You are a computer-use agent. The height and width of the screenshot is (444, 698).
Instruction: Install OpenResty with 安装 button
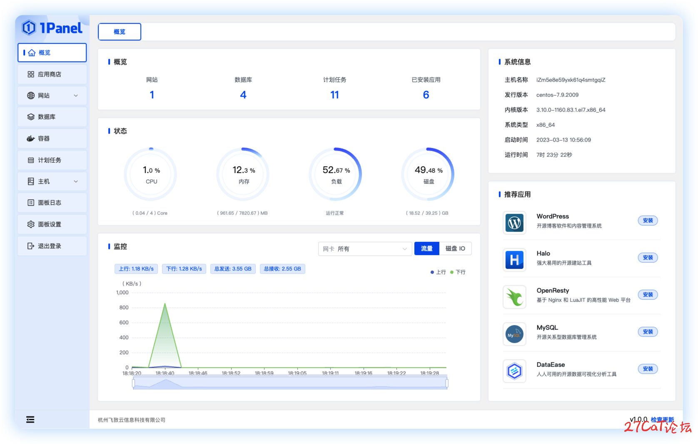tap(648, 295)
